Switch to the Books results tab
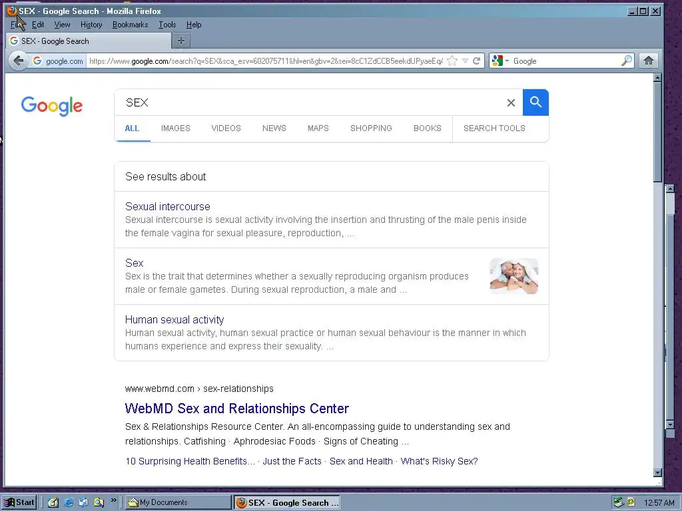 coord(428,128)
